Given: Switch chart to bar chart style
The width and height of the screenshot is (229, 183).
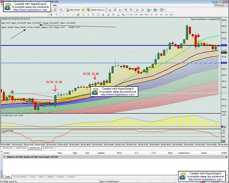Looking at the screenshot, I should (110, 10).
